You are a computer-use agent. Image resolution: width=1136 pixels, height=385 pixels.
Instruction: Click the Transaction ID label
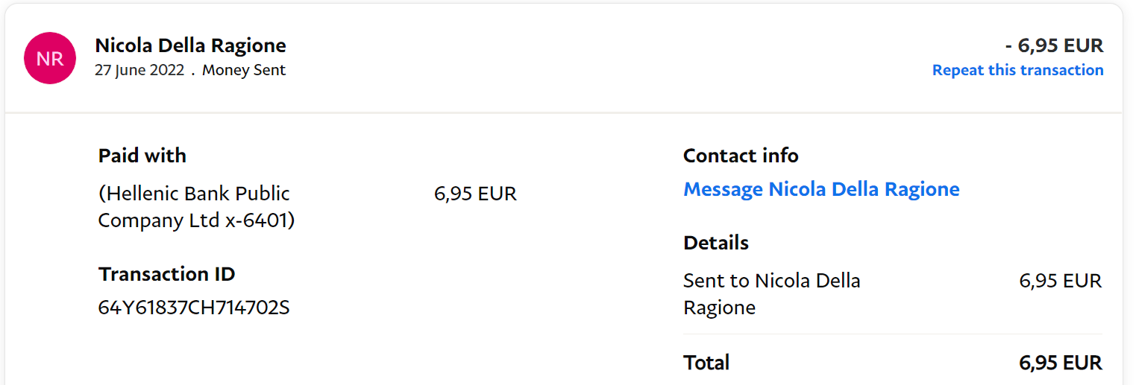click(166, 274)
